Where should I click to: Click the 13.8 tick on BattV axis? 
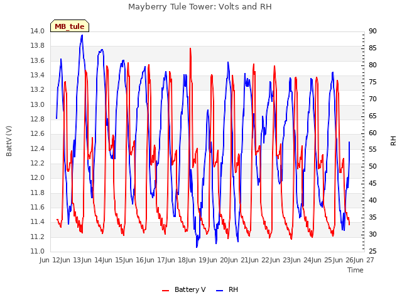tap(38, 46)
